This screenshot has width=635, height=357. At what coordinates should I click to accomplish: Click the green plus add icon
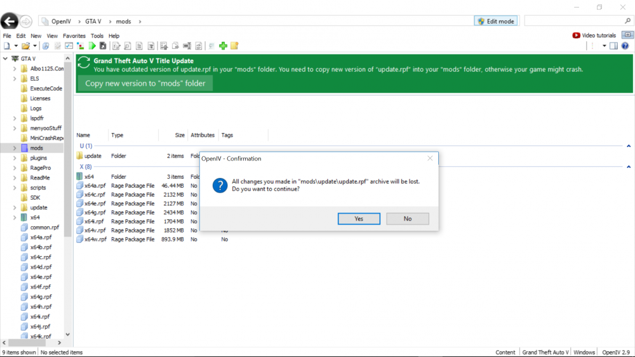point(223,46)
